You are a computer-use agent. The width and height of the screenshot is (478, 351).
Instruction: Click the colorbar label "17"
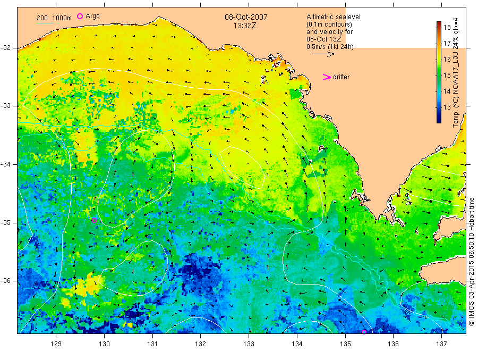coord(447,43)
